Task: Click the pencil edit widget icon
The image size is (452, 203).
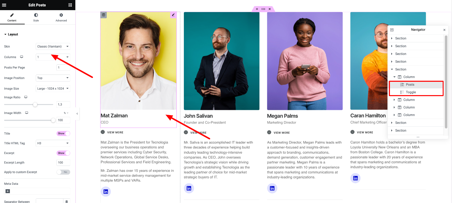Action: (x=173, y=15)
